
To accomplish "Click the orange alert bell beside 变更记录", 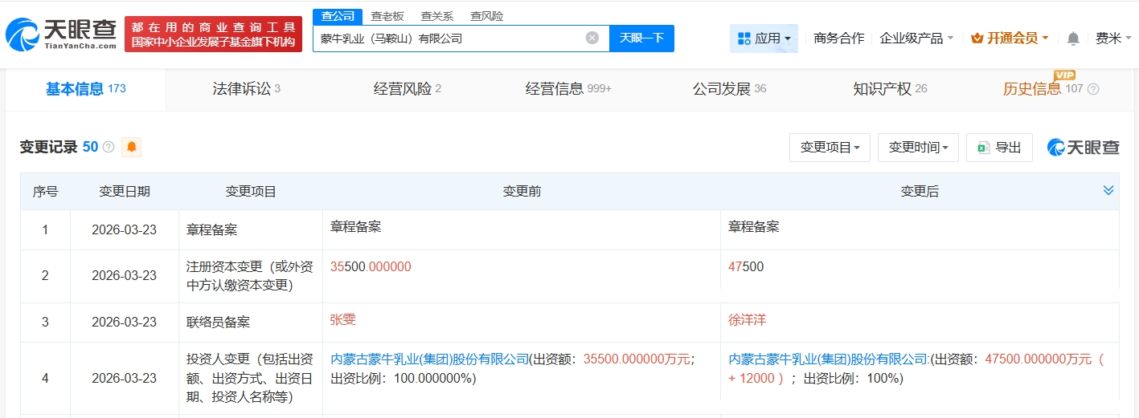I will (131, 147).
